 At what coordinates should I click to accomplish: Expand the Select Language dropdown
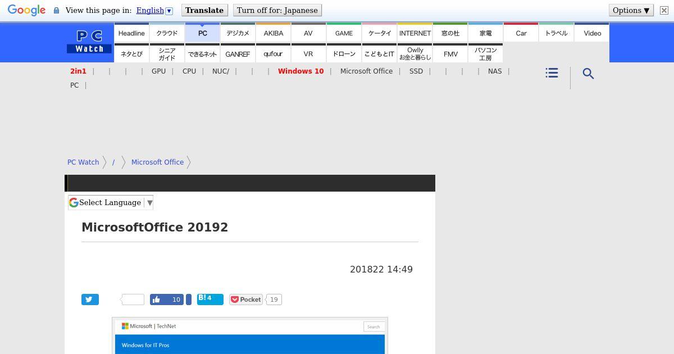pos(111,202)
